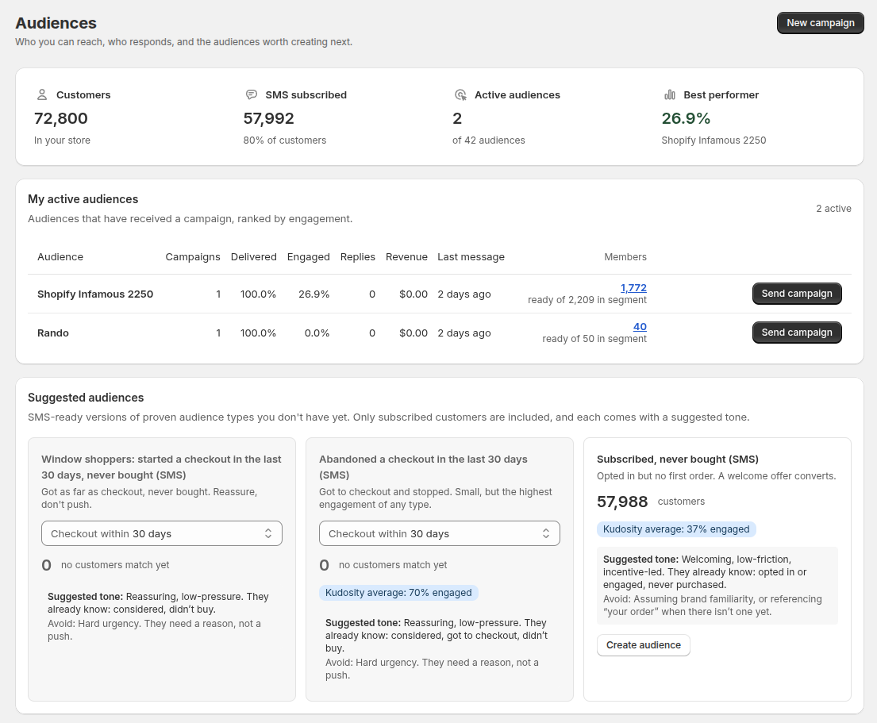Click the Last message column header
The height and width of the screenshot is (723, 877).
[471, 256]
